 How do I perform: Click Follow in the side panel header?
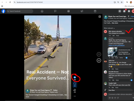point(132,16)
